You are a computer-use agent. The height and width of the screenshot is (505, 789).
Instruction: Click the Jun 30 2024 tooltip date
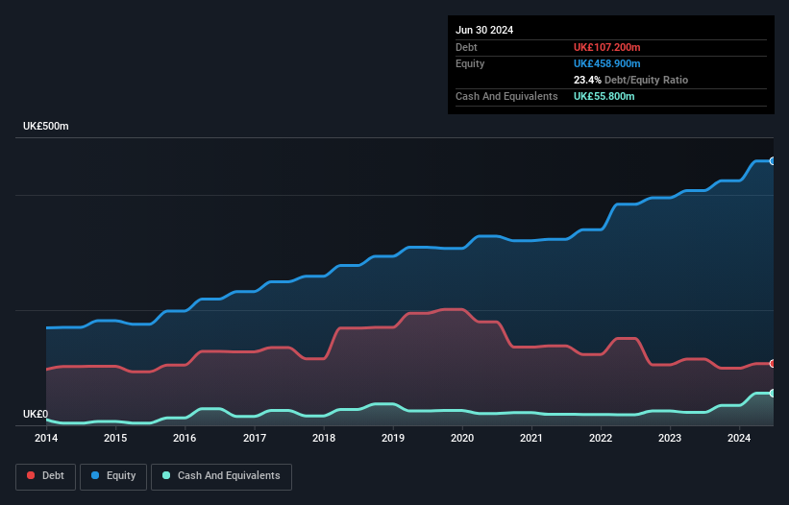coord(484,30)
